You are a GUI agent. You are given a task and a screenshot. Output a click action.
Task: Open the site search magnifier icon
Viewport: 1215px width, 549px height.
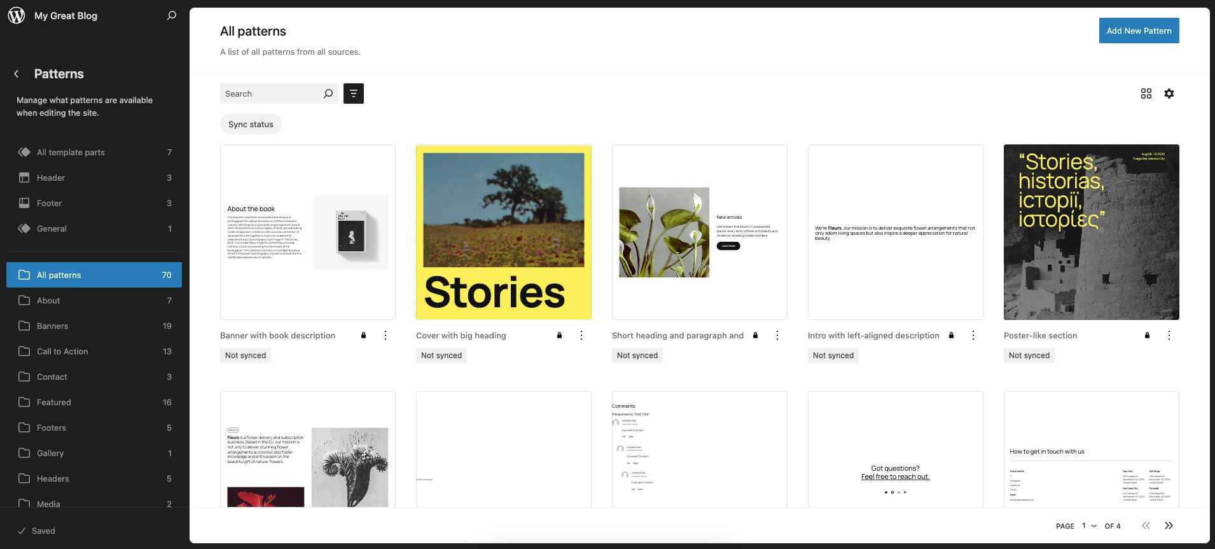tap(171, 16)
